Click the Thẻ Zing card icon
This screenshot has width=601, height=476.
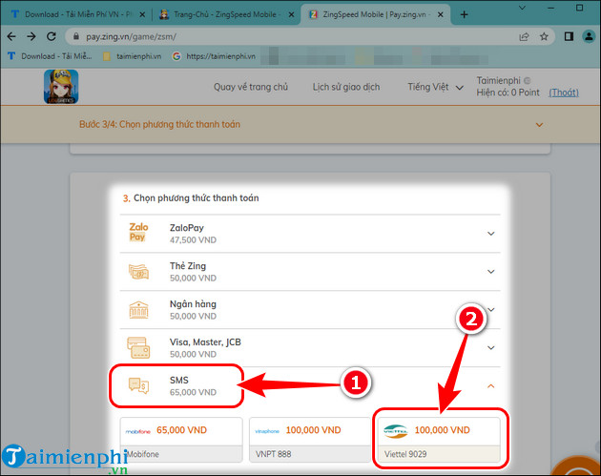coord(138,272)
